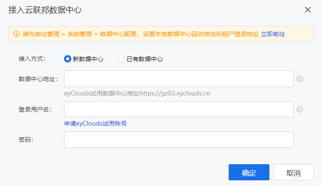Confirm with the 确定 button
This screenshot has height=185, width=322.
coord(249,172)
